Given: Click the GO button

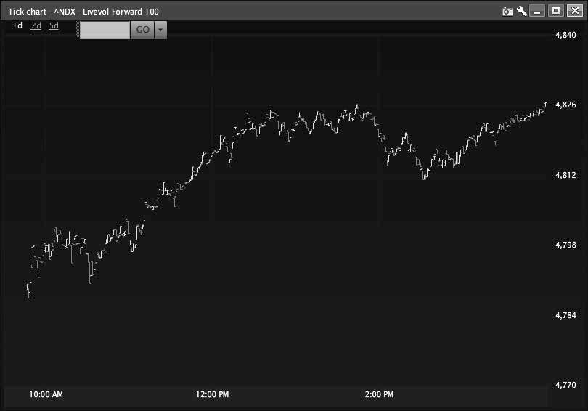Looking at the screenshot, I should 142,30.
